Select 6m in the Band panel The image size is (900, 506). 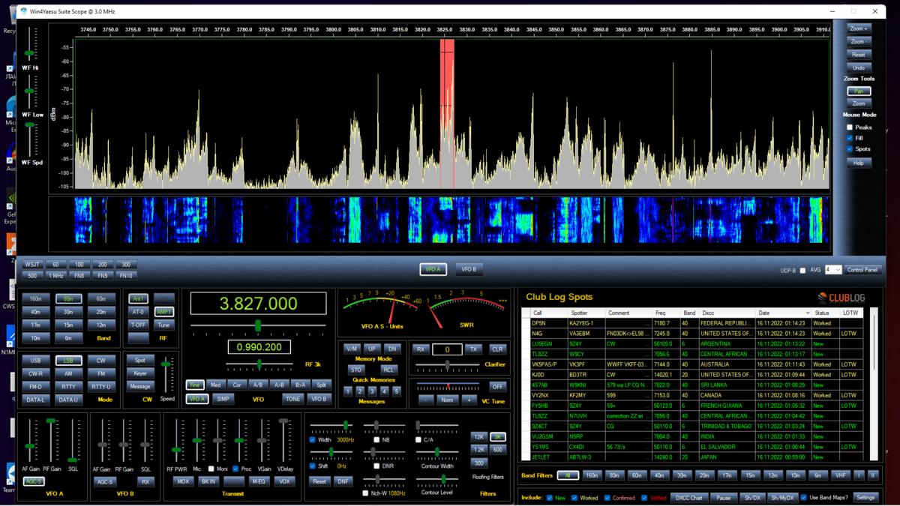pyautogui.click(x=68, y=338)
